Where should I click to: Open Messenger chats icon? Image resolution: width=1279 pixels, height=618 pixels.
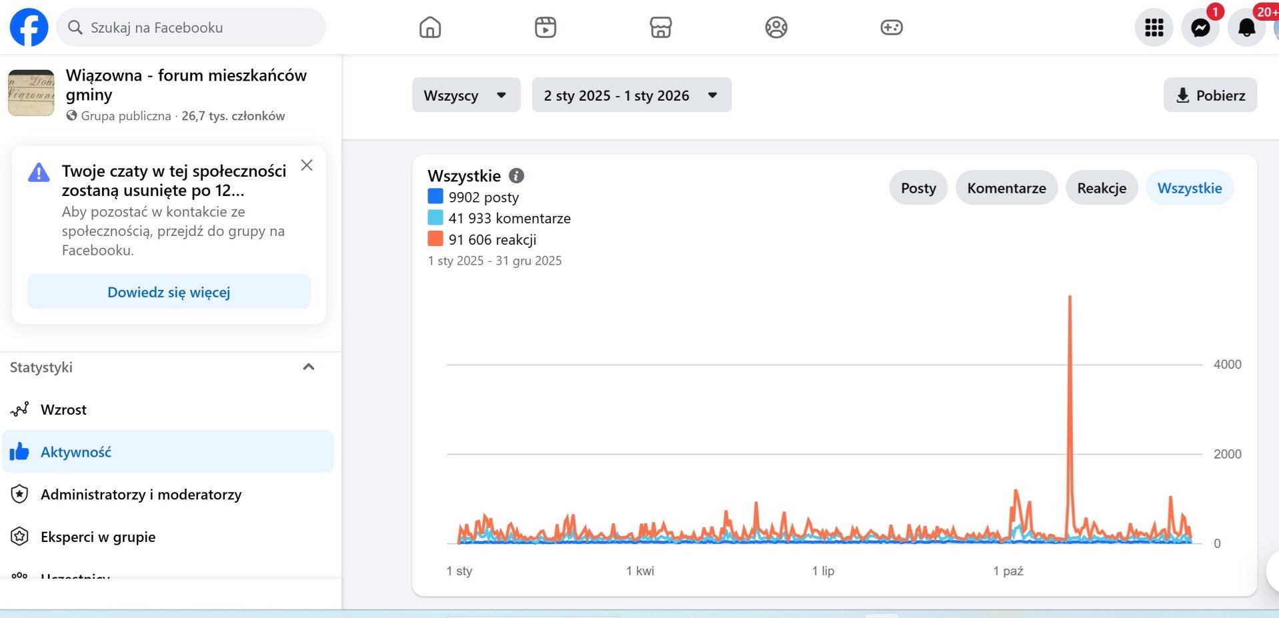(x=1200, y=28)
